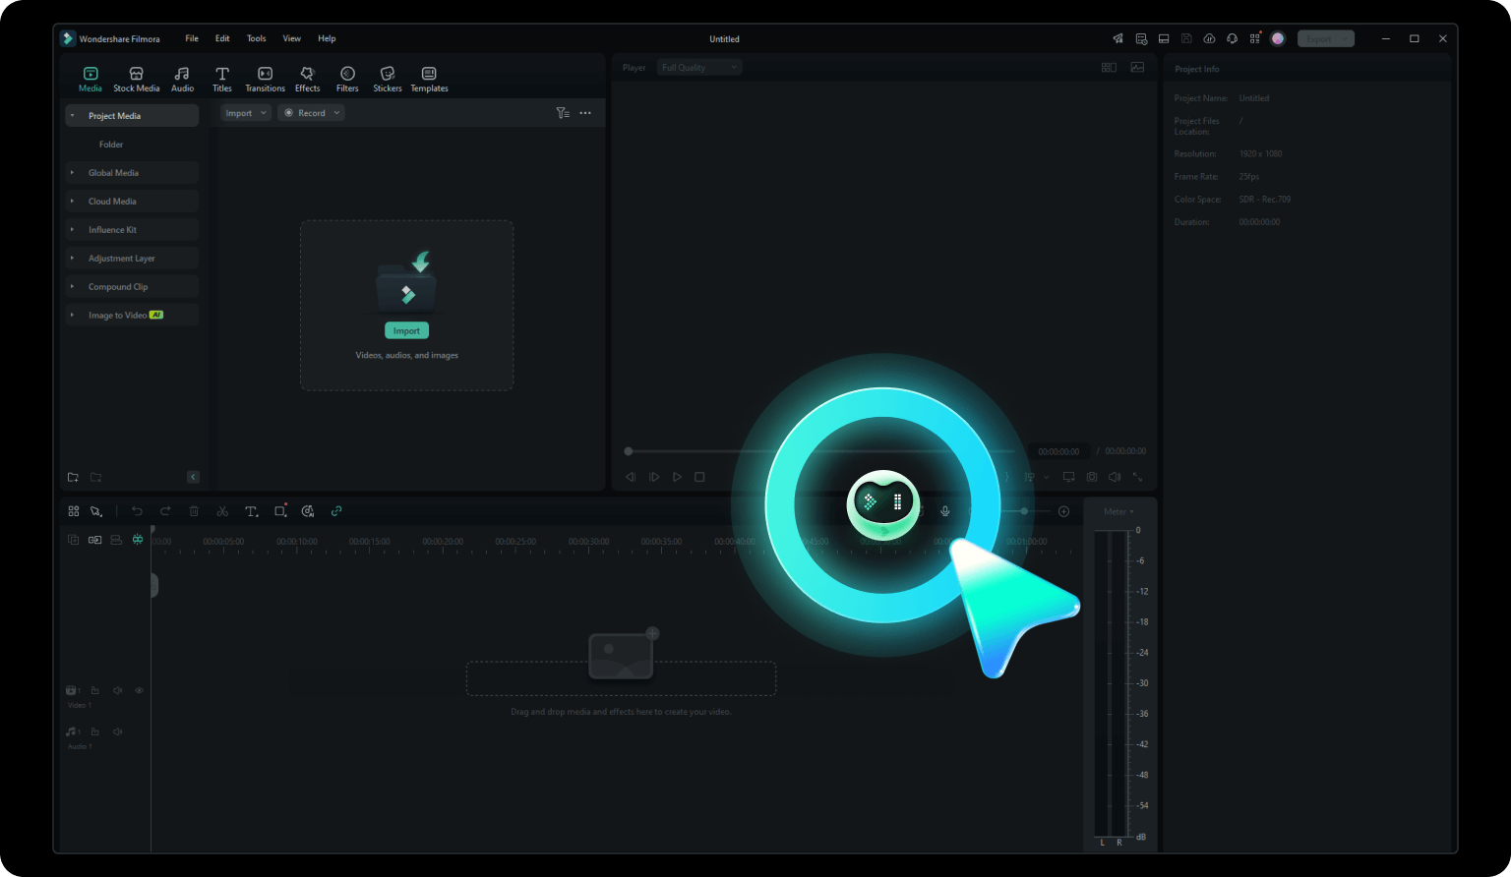
Task: Redo the last action
Action: [165, 511]
